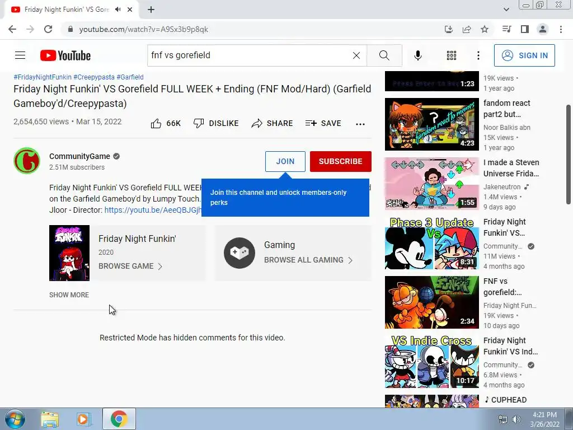Viewport: 573px width, 430px height.
Task: Open #Garfield hashtag
Action: (130, 77)
